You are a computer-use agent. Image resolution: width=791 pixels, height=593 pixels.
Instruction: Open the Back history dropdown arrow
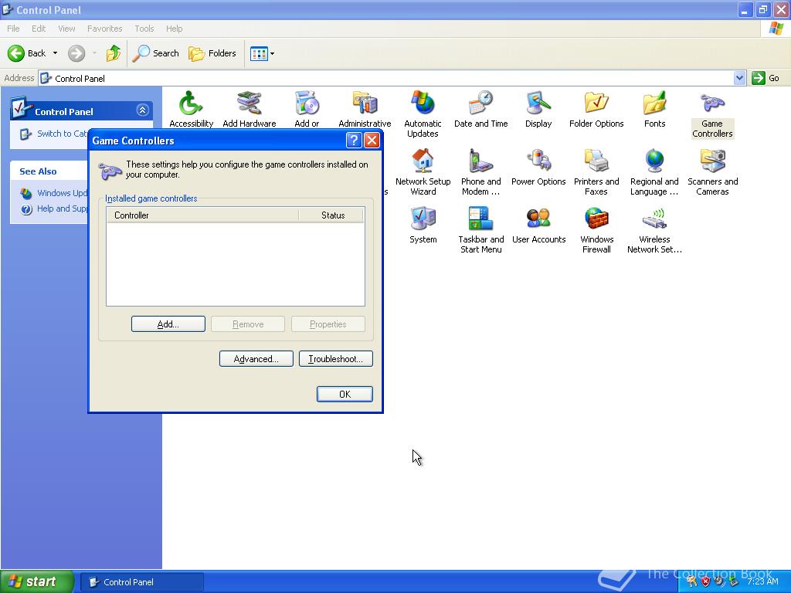click(55, 53)
